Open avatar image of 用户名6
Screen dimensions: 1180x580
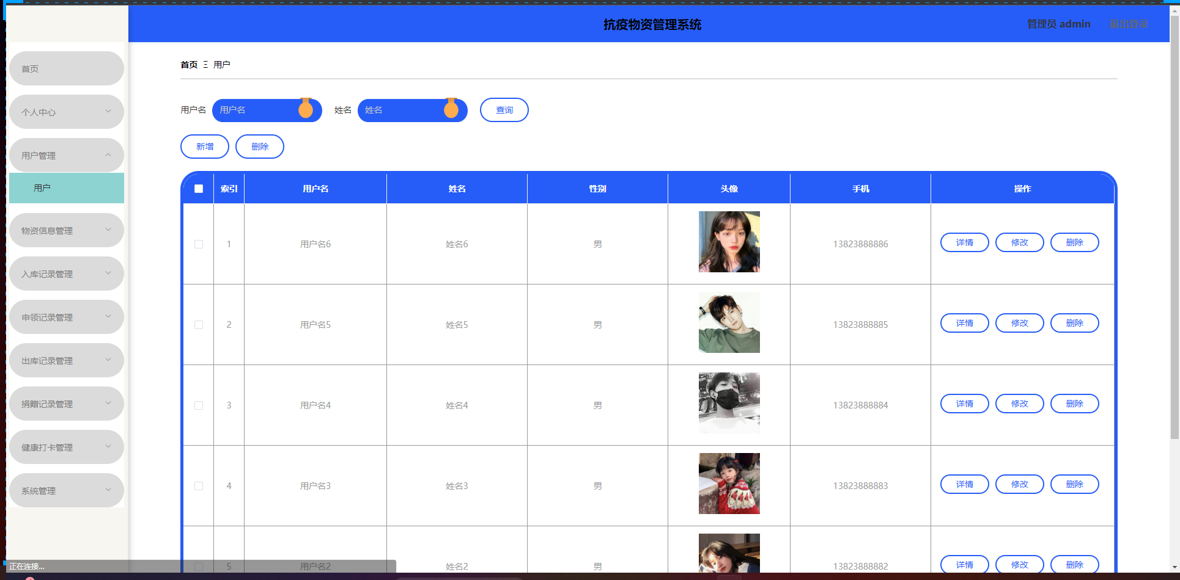point(729,242)
